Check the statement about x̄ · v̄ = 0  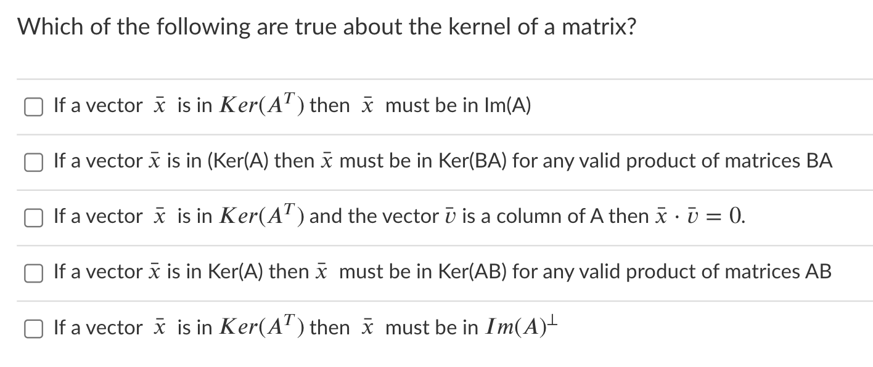click(x=33, y=217)
